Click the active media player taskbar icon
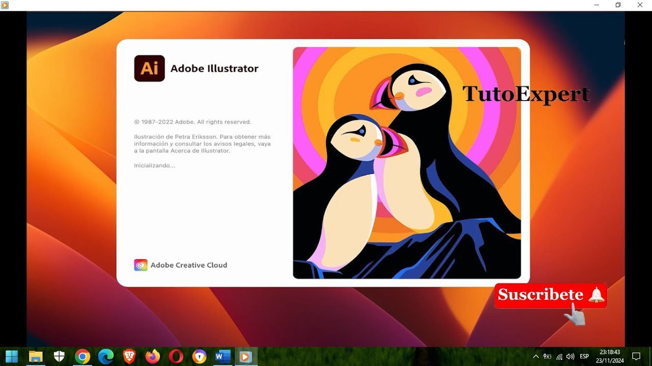652x366 pixels. (x=246, y=356)
